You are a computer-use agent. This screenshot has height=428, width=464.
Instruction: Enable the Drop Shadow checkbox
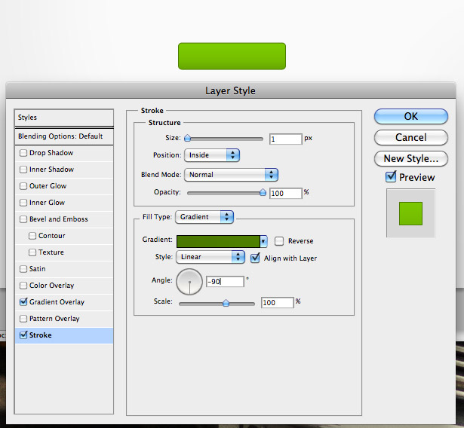point(23,153)
